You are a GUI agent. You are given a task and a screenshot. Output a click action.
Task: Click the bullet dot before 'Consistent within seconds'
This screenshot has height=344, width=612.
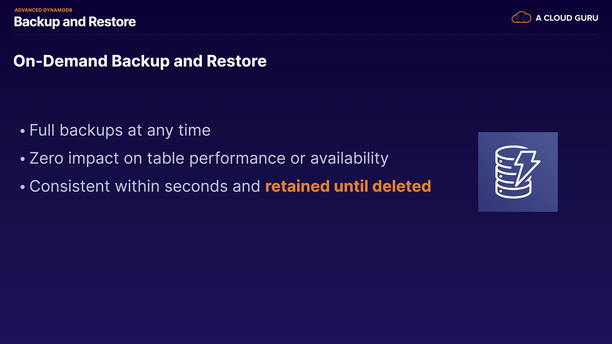point(23,187)
